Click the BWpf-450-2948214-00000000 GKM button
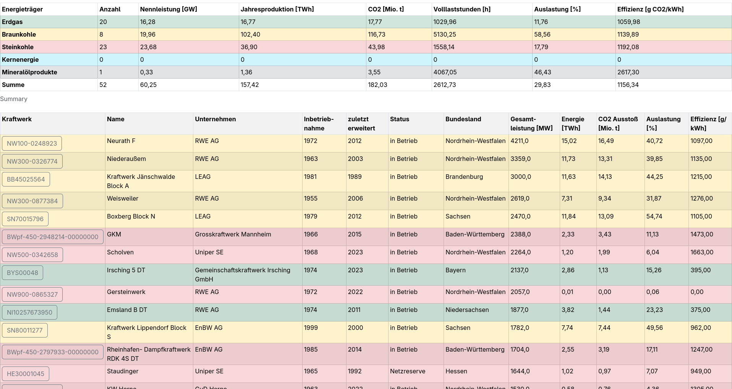The height and width of the screenshot is (389, 732). (52, 237)
